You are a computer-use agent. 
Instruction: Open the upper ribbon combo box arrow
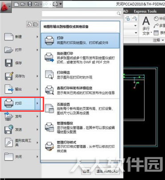pyautogui.click(x=135, y=26)
